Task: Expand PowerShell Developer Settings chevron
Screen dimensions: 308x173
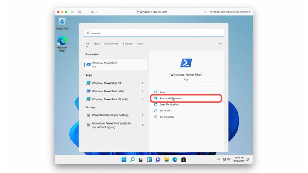Action: tap(143, 115)
